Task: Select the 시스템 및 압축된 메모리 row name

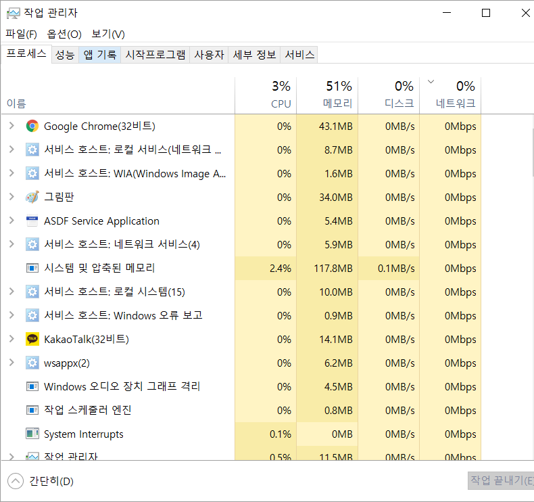Action: (x=99, y=268)
